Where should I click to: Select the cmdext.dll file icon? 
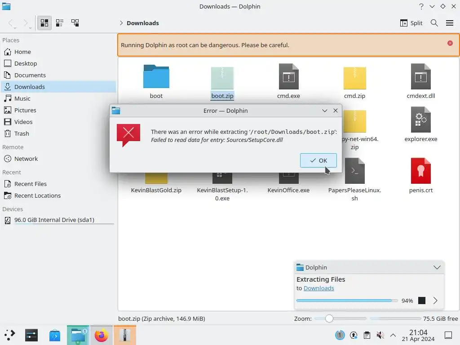[x=420, y=76]
